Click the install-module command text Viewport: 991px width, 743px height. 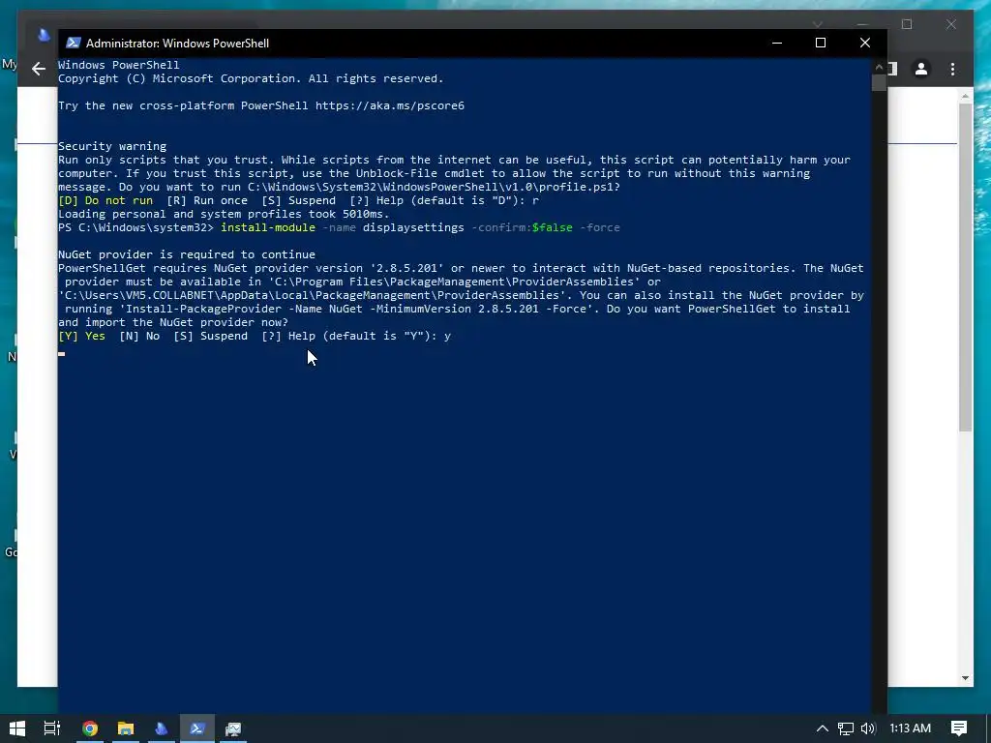coord(268,227)
